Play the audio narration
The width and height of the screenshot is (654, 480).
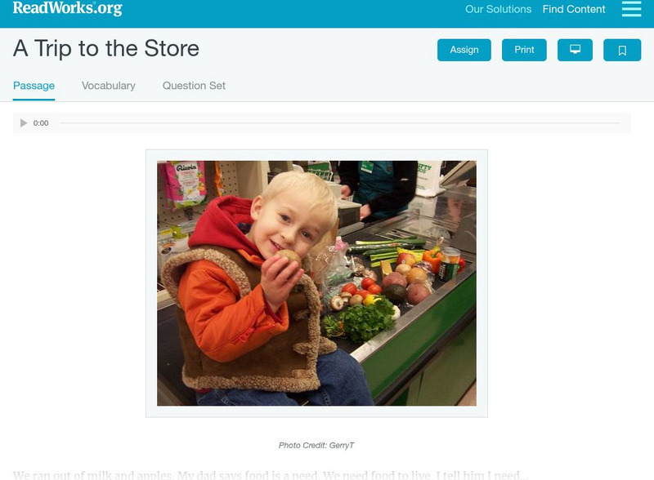pyautogui.click(x=24, y=123)
